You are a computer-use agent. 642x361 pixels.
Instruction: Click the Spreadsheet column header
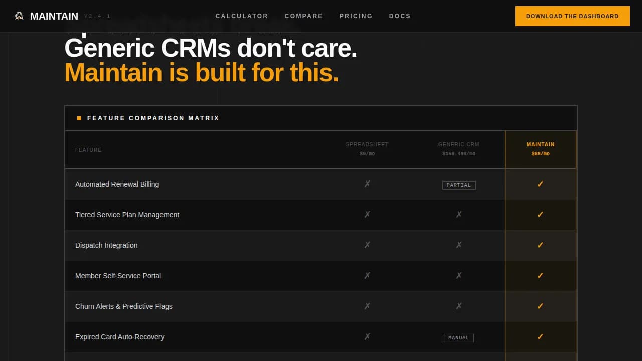[x=367, y=144]
